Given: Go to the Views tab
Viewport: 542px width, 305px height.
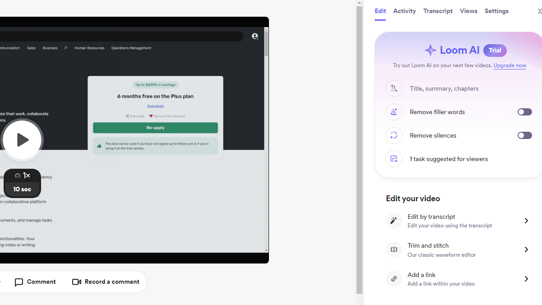Looking at the screenshot, I should tap(468, 11).
